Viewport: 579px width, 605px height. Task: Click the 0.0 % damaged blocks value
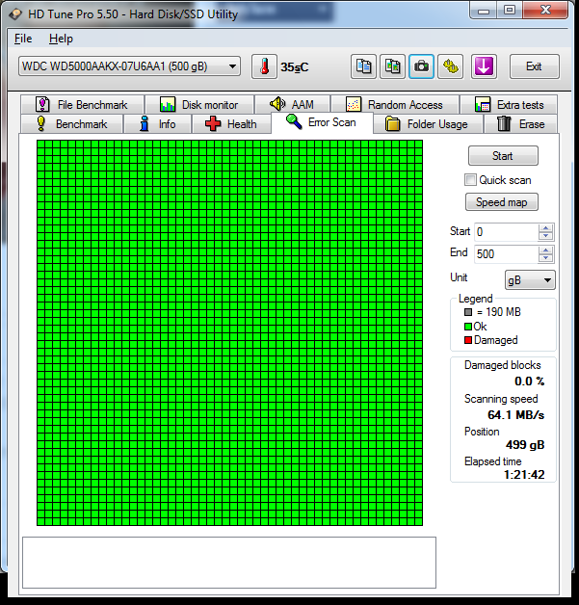tap(529, 381)
